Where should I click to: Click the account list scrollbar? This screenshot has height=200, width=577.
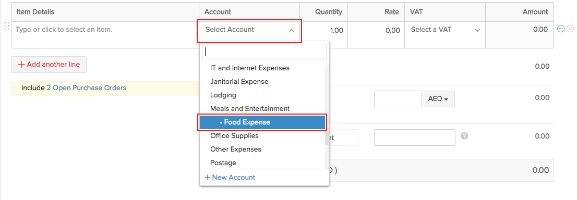pos(327,105)
